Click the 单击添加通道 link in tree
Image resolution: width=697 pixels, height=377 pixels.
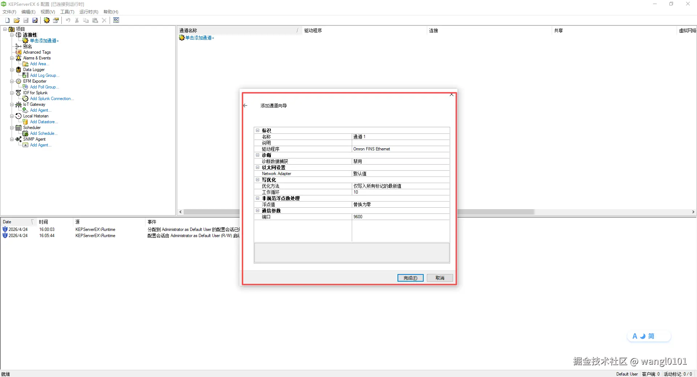(x=44, y=41)
